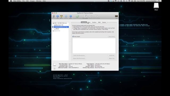Select the Wheel volume in sidebar
This screenshot has height=96, width=170.
(x=61, y=29)
